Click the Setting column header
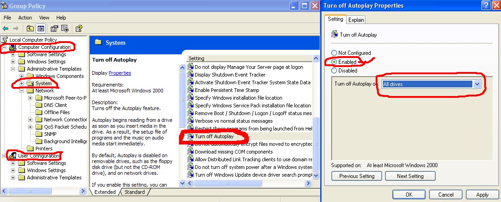 (249, 58)
